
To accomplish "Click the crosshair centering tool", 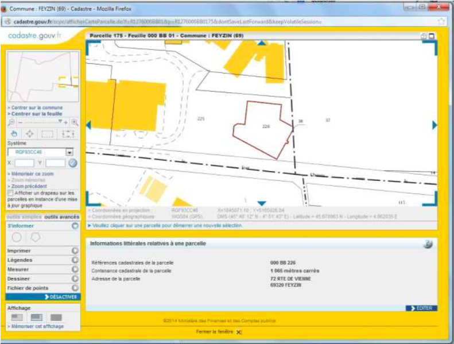I will (30, 134).
